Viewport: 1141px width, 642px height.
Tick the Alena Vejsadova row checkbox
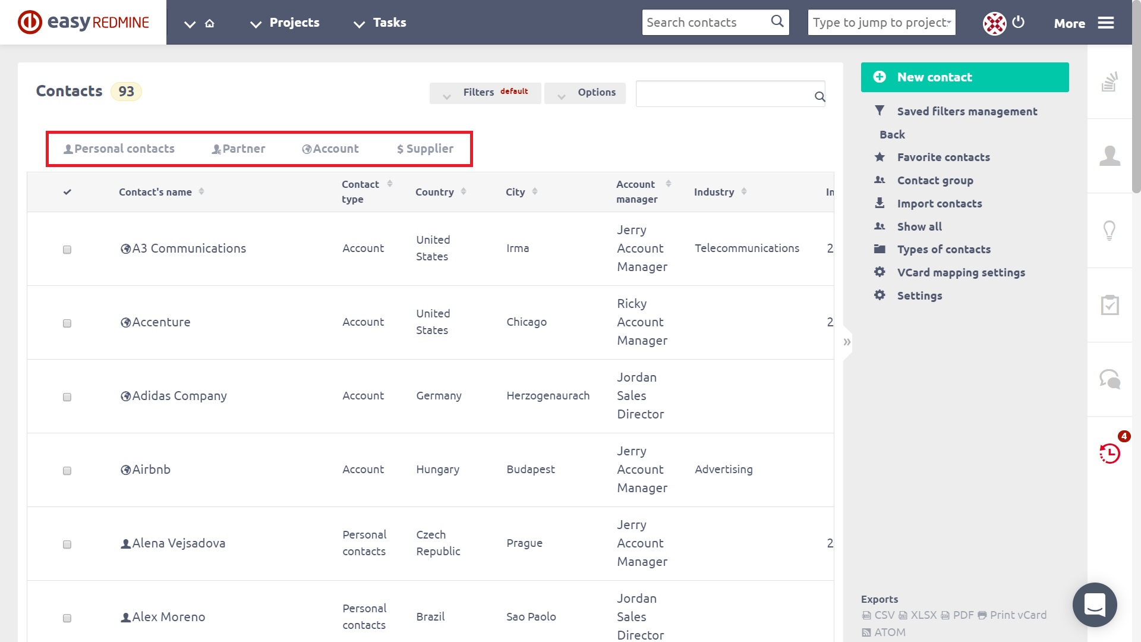pos(67,545)
